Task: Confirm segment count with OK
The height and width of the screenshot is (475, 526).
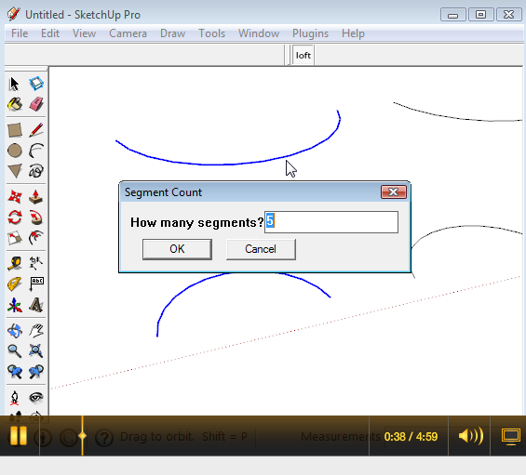Action: click(x=177, y=249)
